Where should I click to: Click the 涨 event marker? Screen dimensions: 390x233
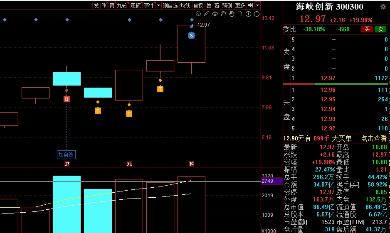click(129, 164)
